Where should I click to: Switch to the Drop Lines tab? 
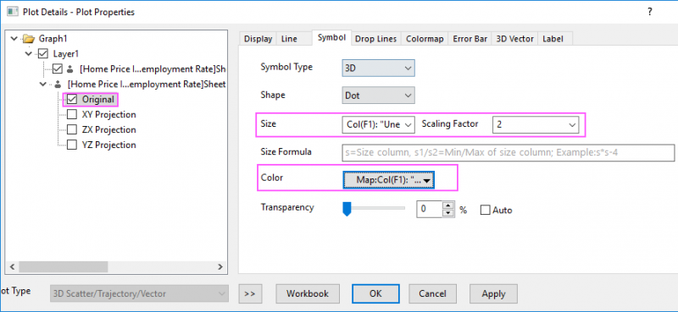[375, 39]
